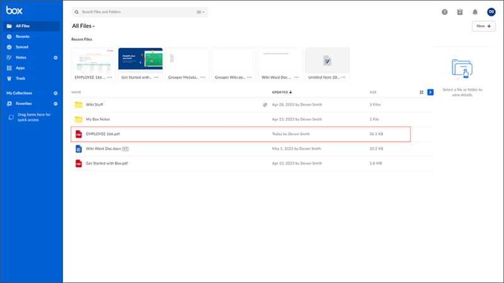Open EMPLOYEE 166.pdf file

(x=103, y=134)
